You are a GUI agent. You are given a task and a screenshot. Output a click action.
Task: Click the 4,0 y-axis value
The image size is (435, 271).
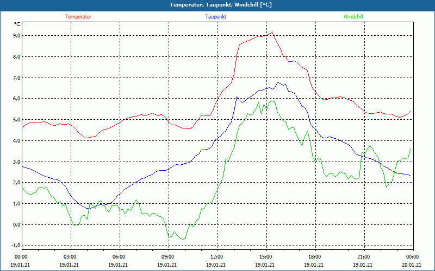tap(17, 141)
